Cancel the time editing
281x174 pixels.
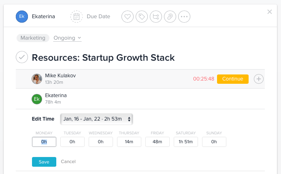coord(68,162)
